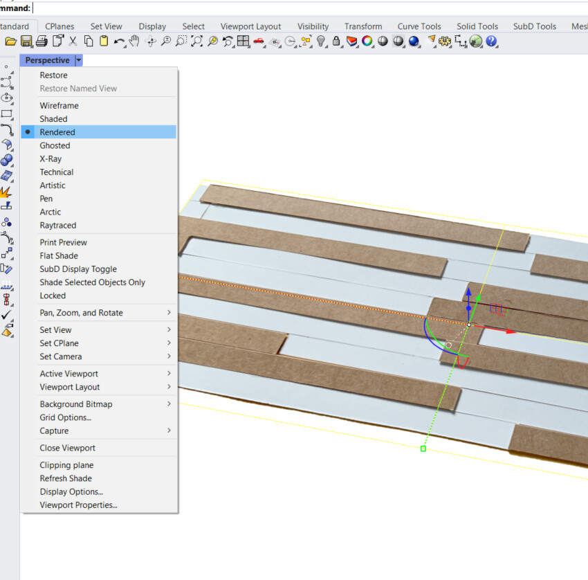Image resolution: width=588 pixels, height=580 pixels.
Task: Click the Zoom Extents icon
Action: [197, 42]
